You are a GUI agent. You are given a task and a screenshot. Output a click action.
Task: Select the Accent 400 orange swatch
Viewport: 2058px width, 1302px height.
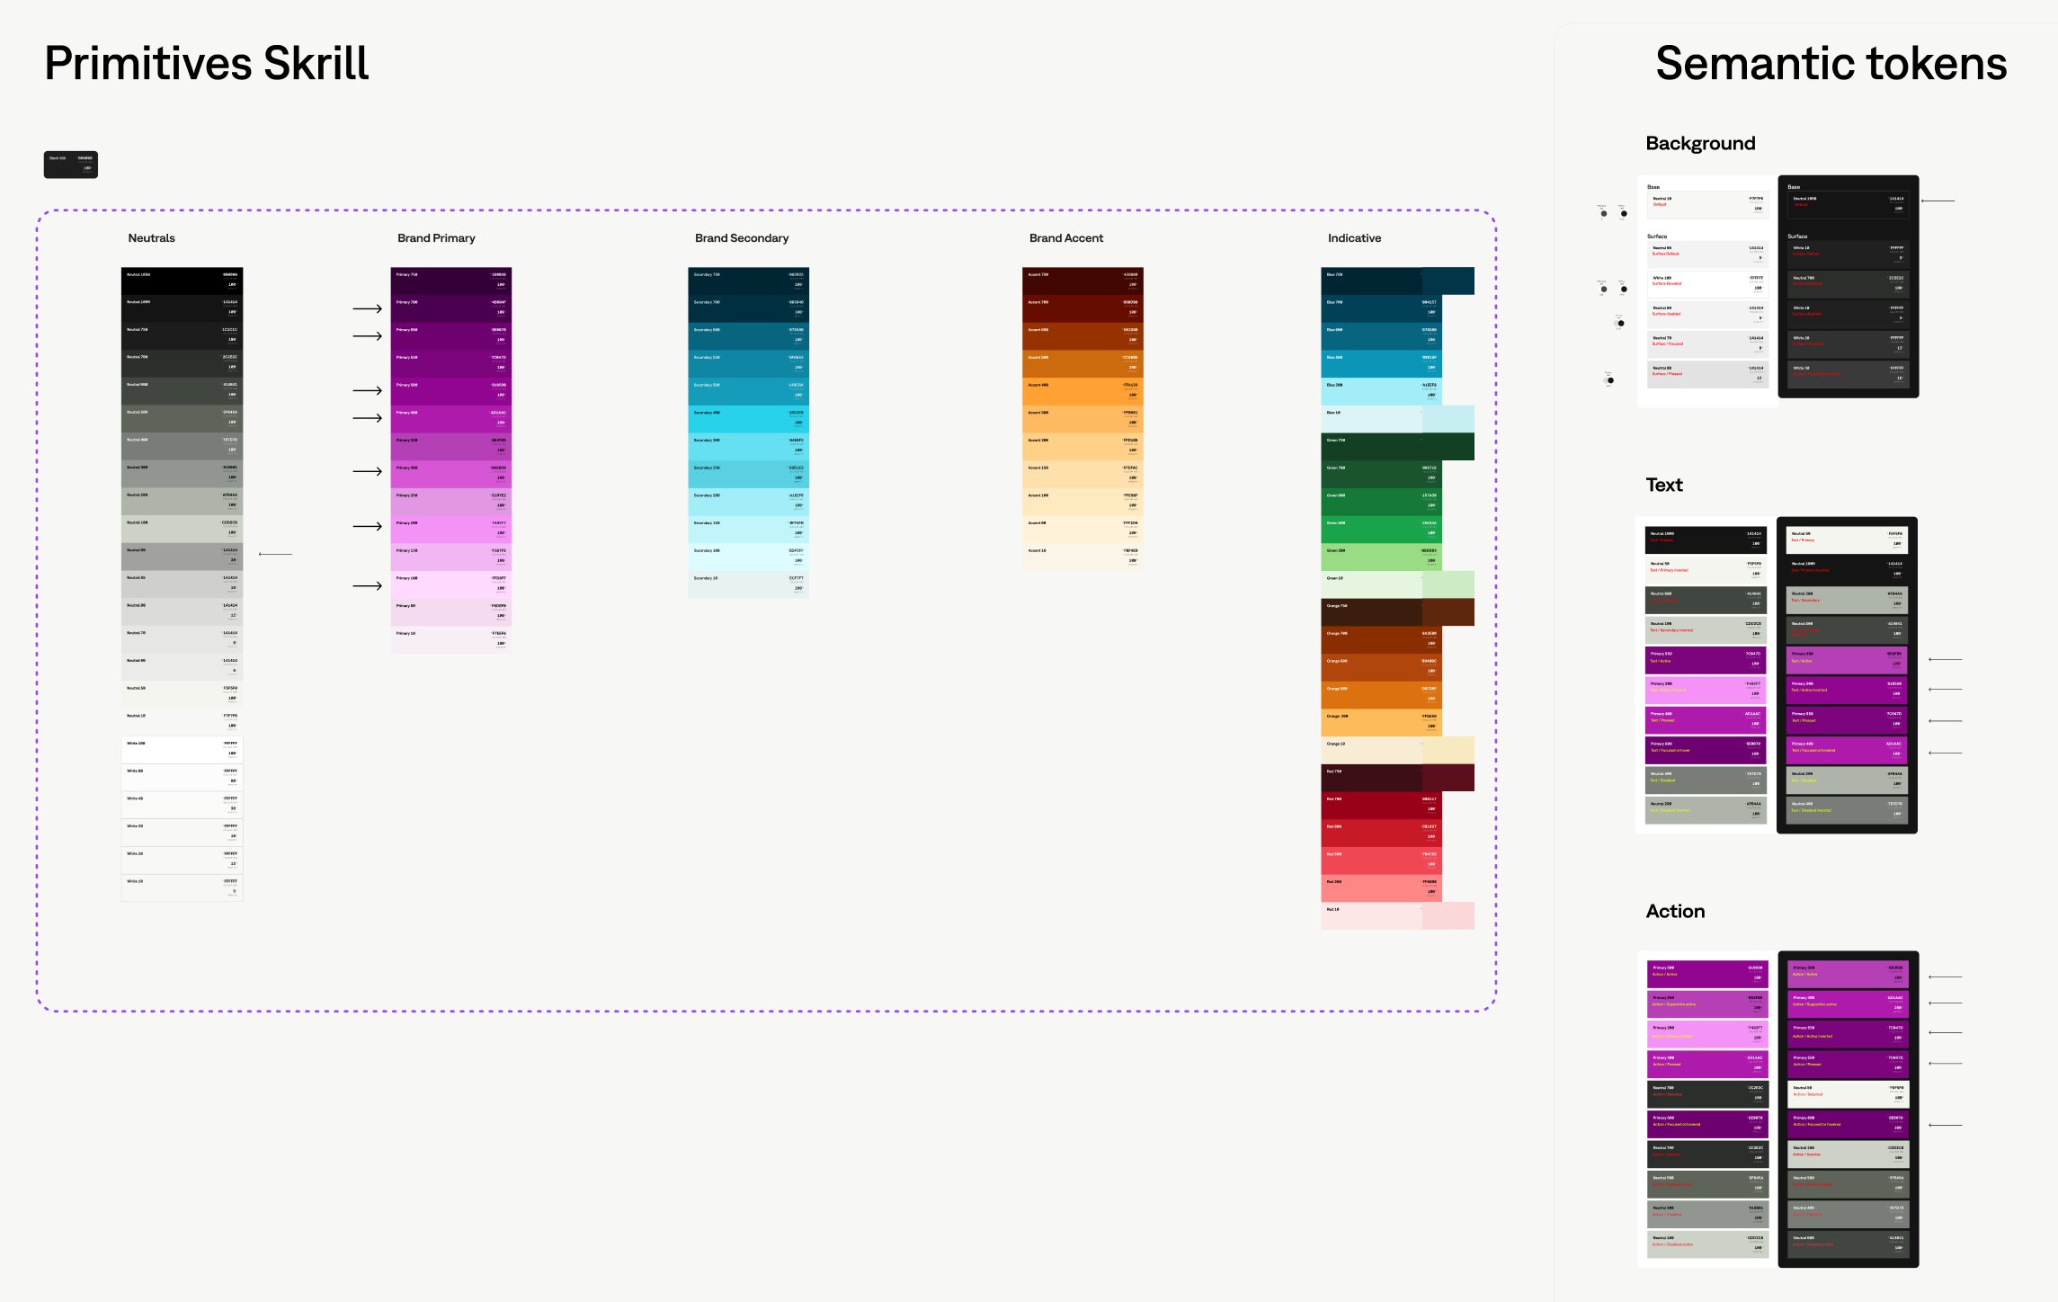coord(1082,390)
